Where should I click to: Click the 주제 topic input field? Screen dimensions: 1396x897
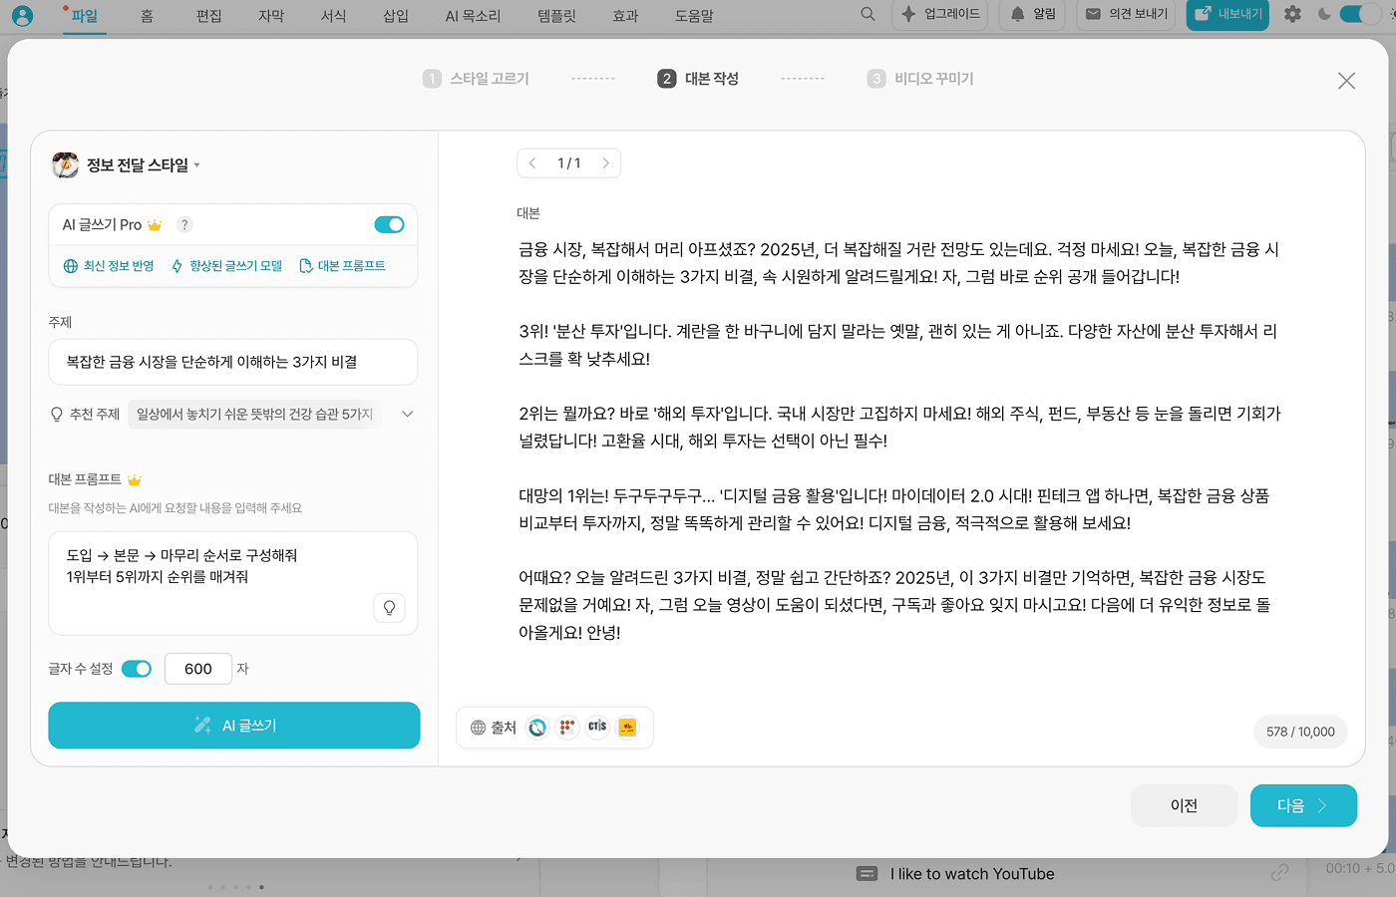tap(233, 362)
